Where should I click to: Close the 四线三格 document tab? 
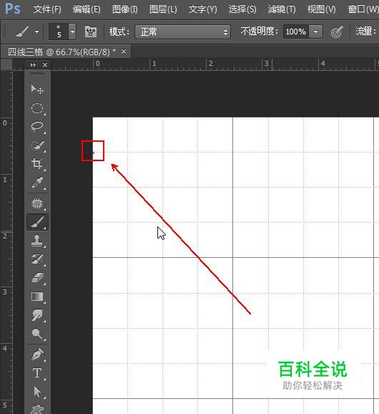coord(124,52)
